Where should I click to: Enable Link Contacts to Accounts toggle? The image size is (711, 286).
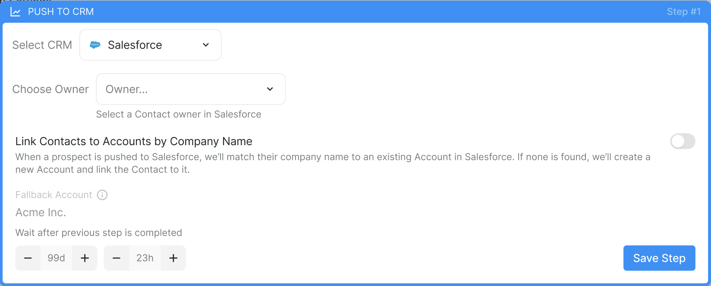click(682, 141)
